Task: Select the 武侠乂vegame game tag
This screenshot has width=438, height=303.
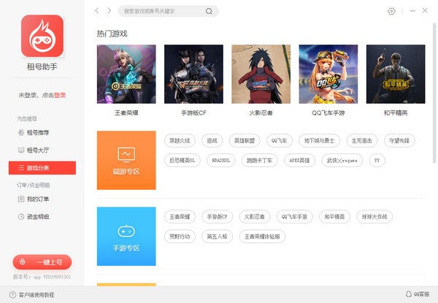Action: click(342, 161)
